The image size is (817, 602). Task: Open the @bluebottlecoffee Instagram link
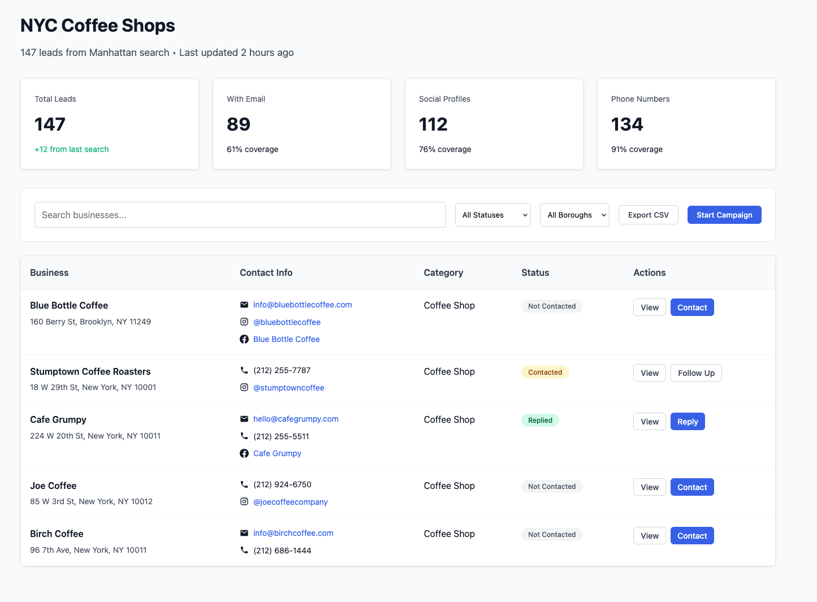287,322
